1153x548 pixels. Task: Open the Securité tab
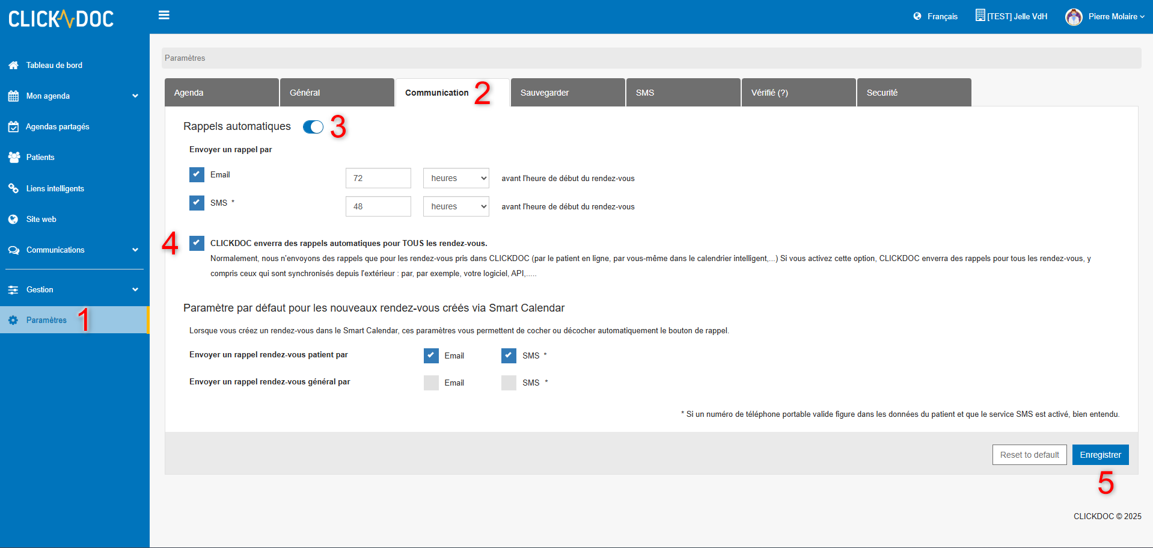click(x=913, y=93)
